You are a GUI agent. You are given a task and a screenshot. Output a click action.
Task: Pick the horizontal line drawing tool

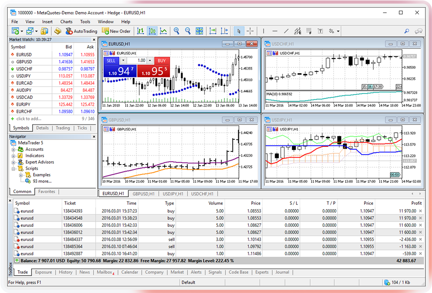(275, 31)
